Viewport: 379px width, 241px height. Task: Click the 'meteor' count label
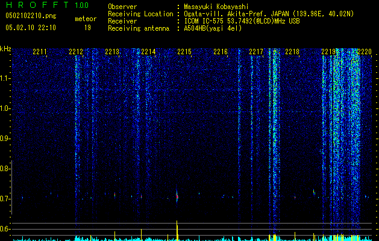(x=86, y=19)
